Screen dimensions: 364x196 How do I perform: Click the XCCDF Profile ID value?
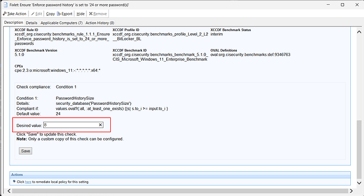pyautogui.click(x=160, y=37)
